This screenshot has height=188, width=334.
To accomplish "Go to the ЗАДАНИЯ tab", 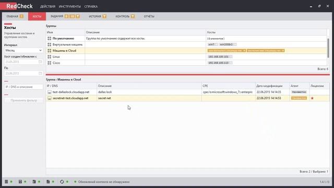I will pyautogui.click(x=57, y=16).
